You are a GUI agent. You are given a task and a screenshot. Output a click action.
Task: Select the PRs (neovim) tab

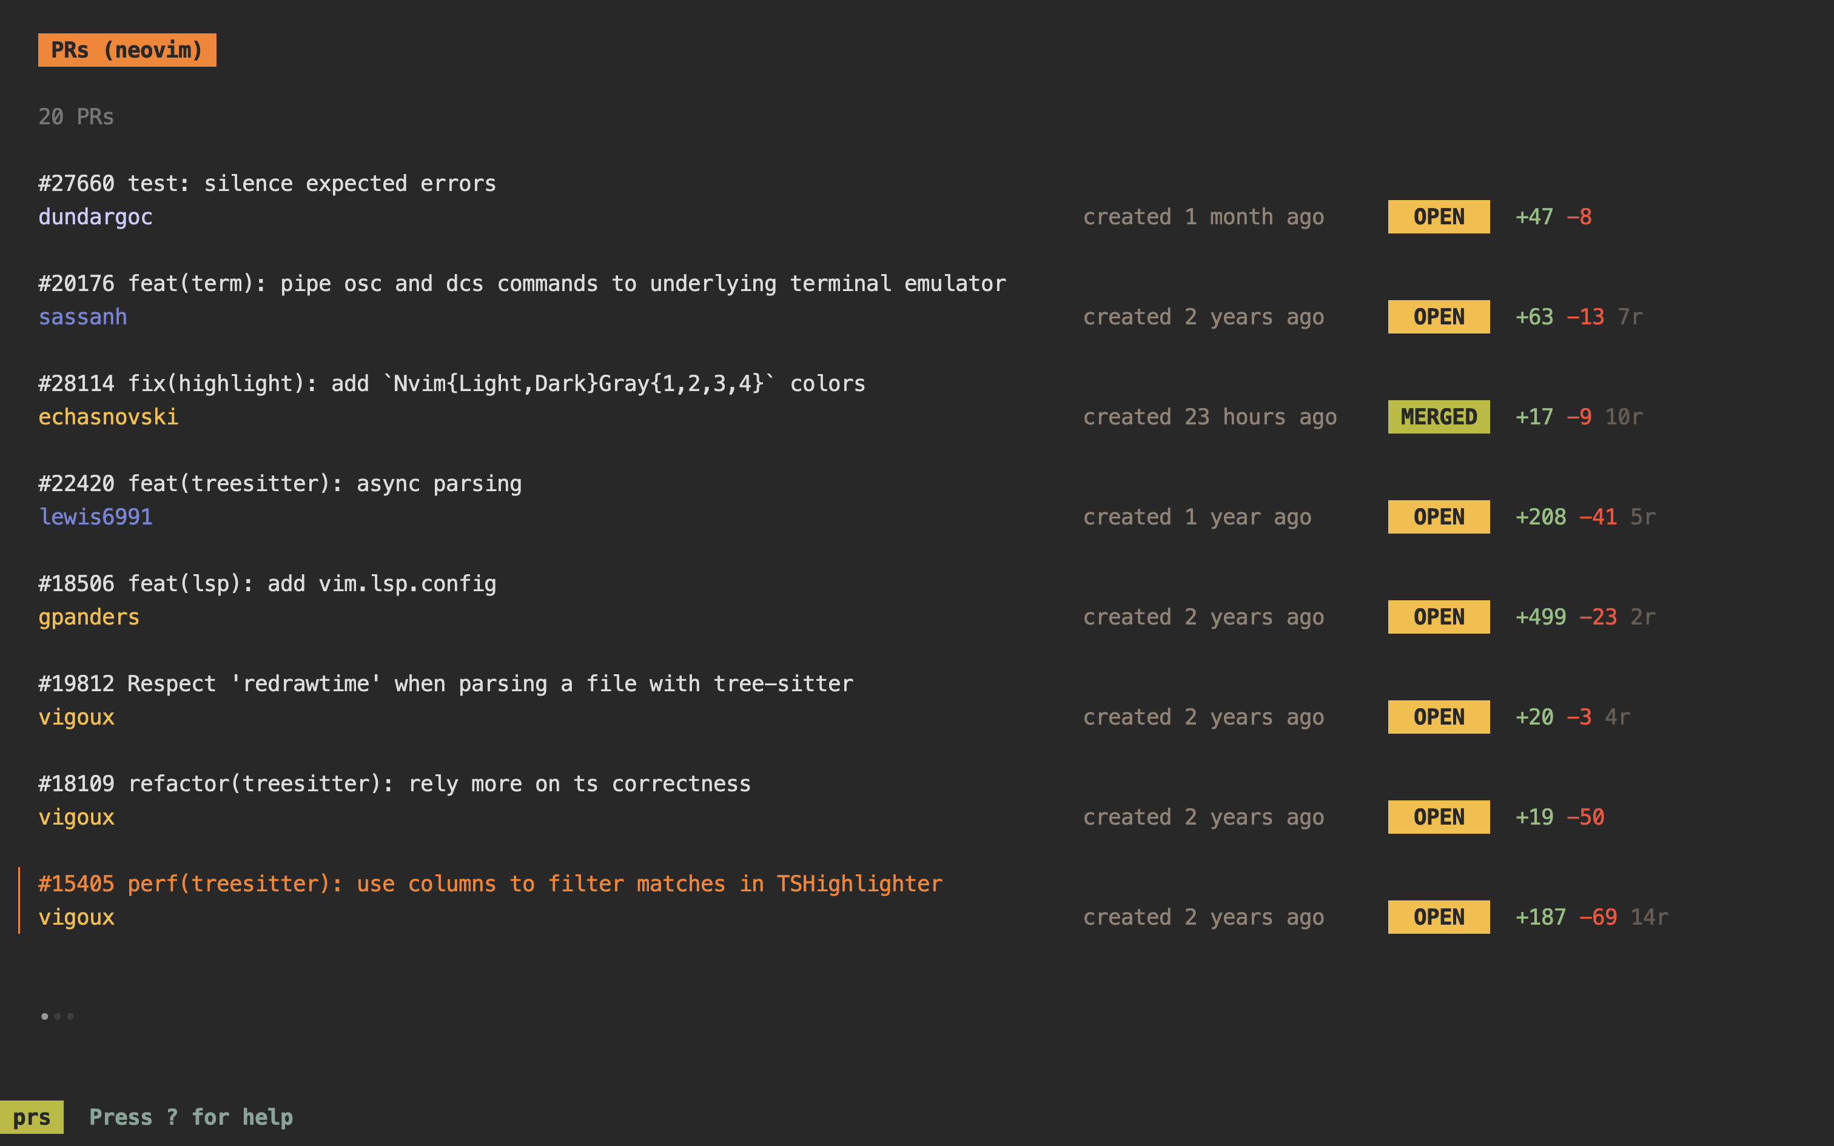click(127, 50)
